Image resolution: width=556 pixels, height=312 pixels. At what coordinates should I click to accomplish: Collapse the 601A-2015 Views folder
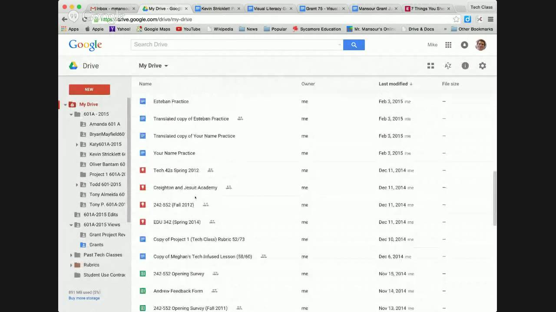click(x=71, y=225)
